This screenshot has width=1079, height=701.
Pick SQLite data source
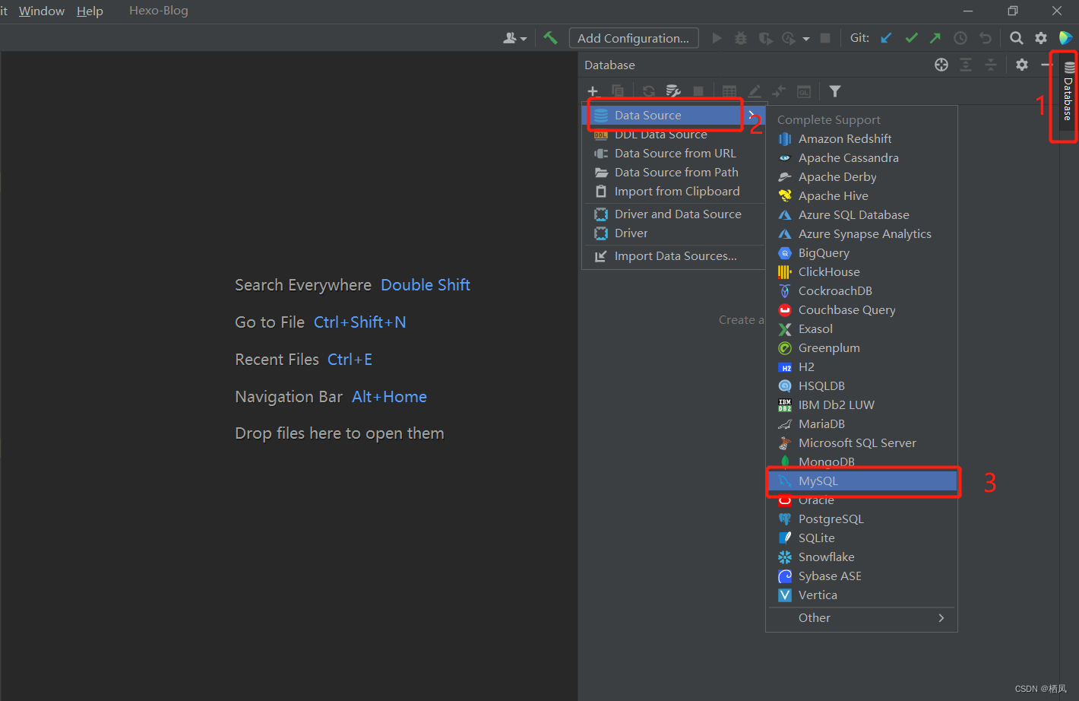(x=862, y=538)
